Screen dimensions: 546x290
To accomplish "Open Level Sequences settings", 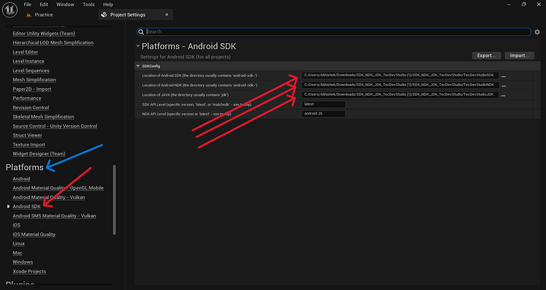I will click(31, 70).
